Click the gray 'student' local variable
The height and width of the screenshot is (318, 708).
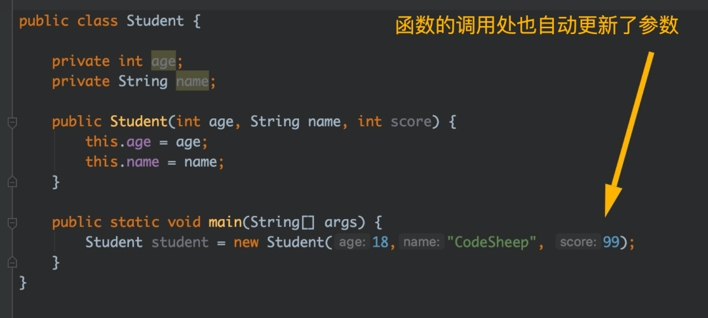point(180,242)
